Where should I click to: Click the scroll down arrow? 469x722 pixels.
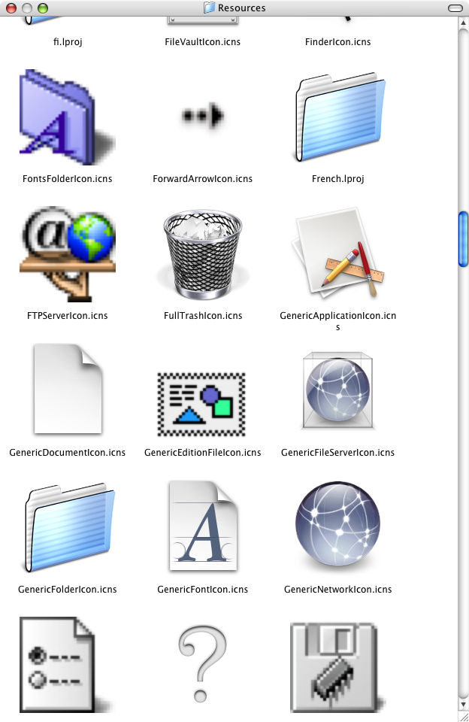tap(464, 704)
